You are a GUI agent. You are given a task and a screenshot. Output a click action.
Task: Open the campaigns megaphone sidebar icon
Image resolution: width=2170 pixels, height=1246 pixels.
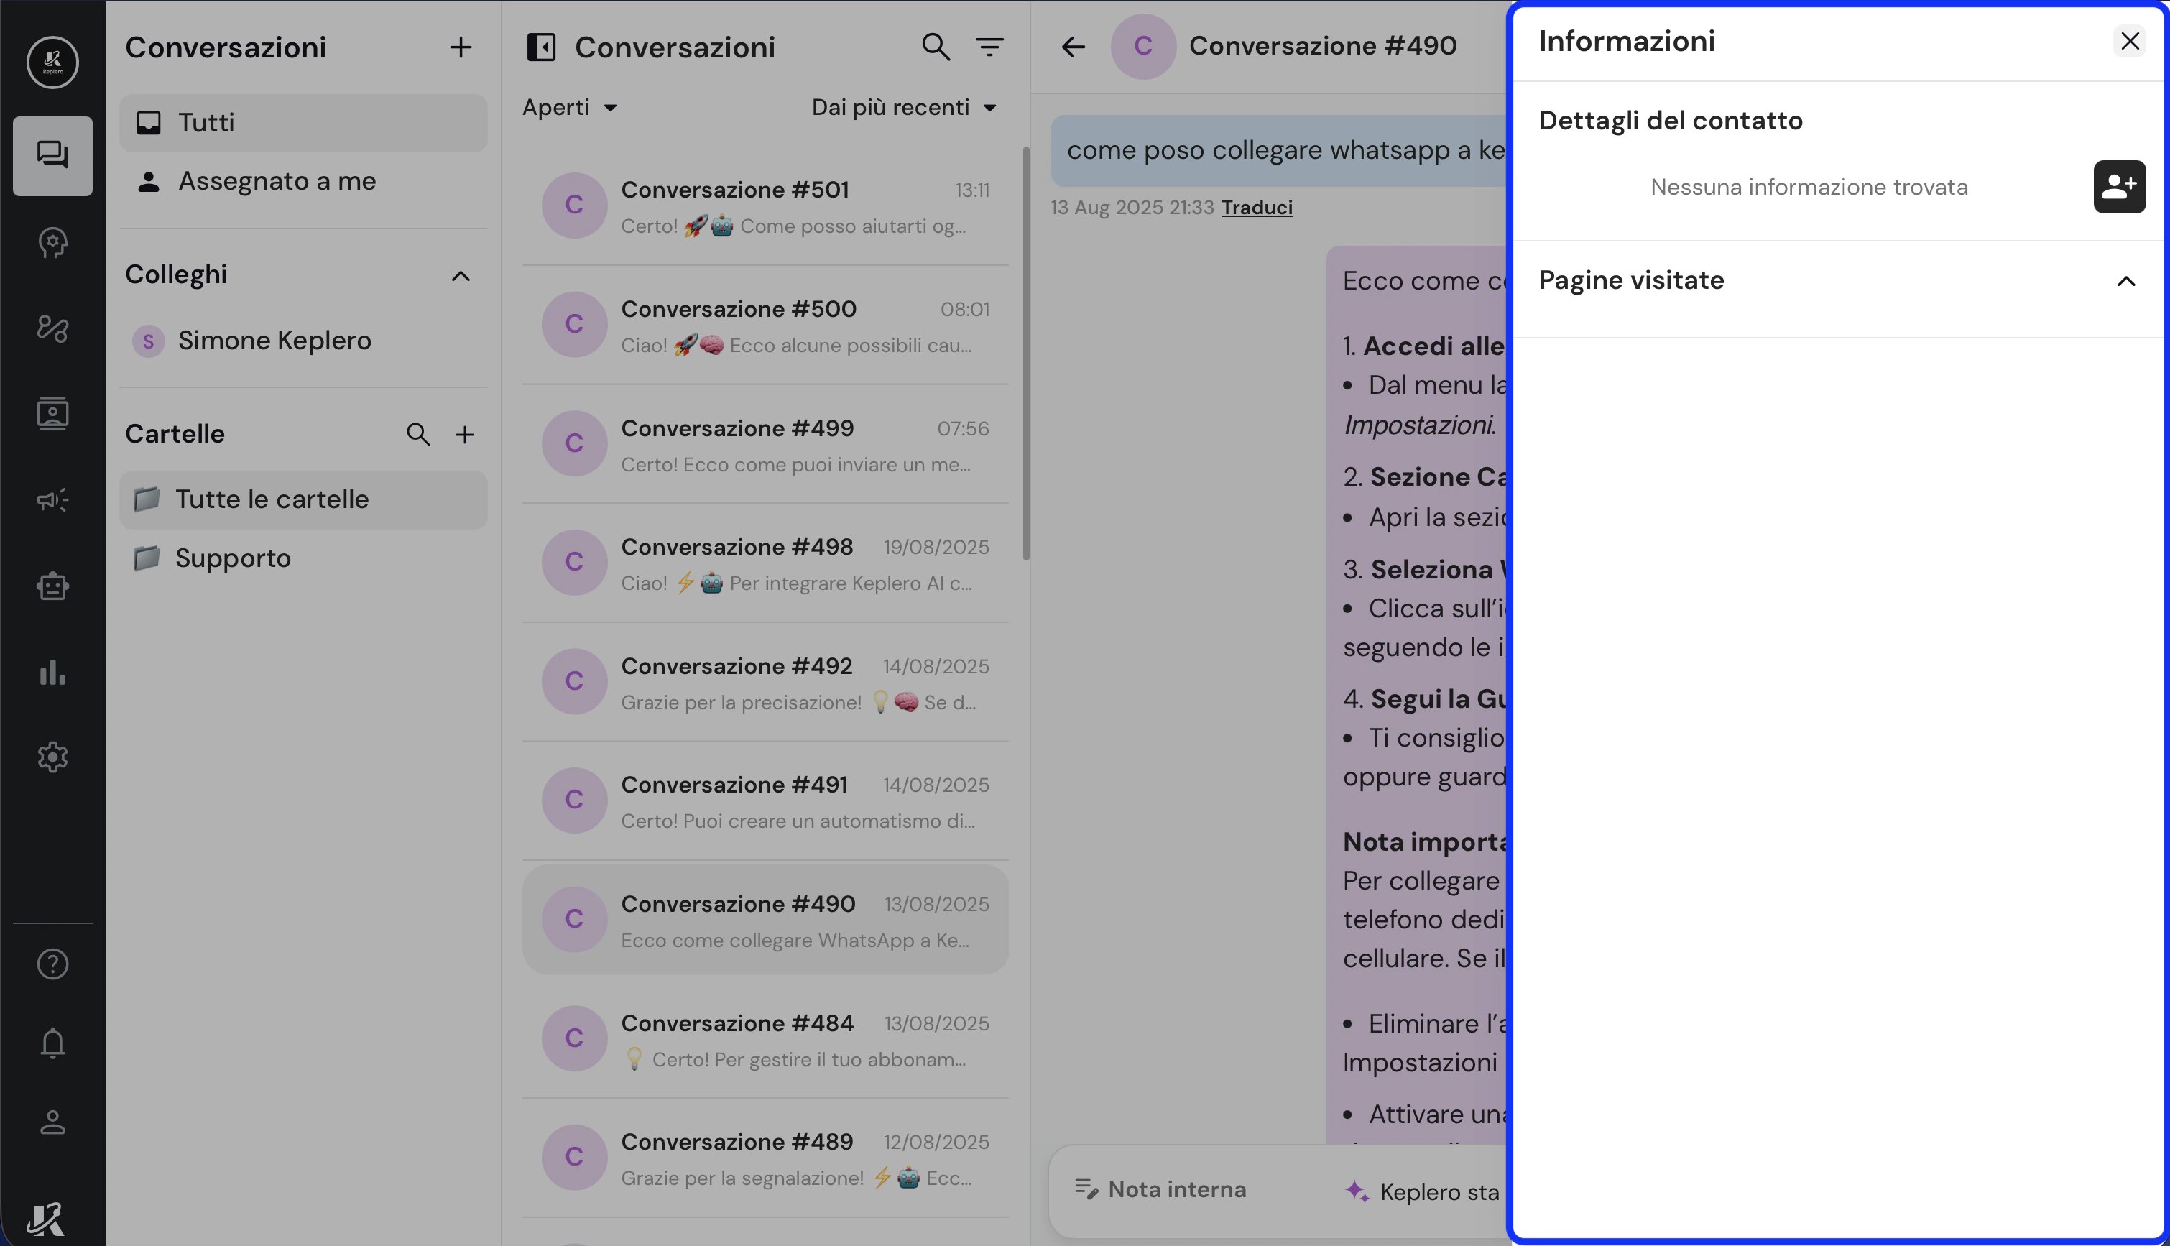pyautogui.click(x=52, y=500)
